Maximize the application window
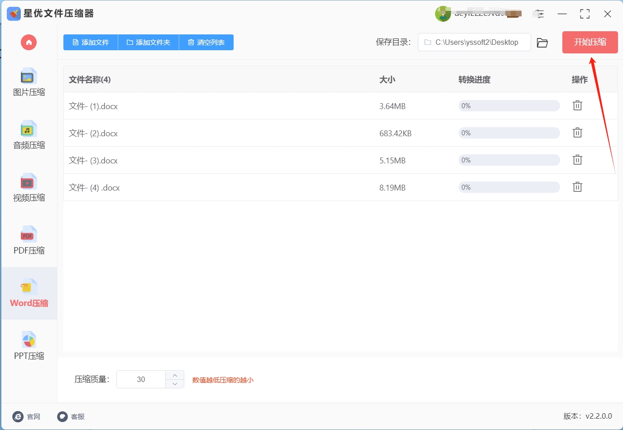 pos(585,14)
